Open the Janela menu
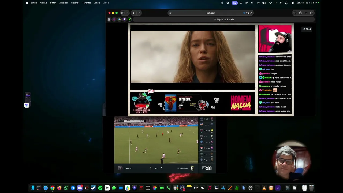 (x=97, y=3)
